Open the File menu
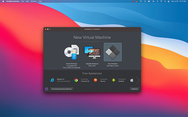Screen dimensions: 188x117 coord(22,1)
